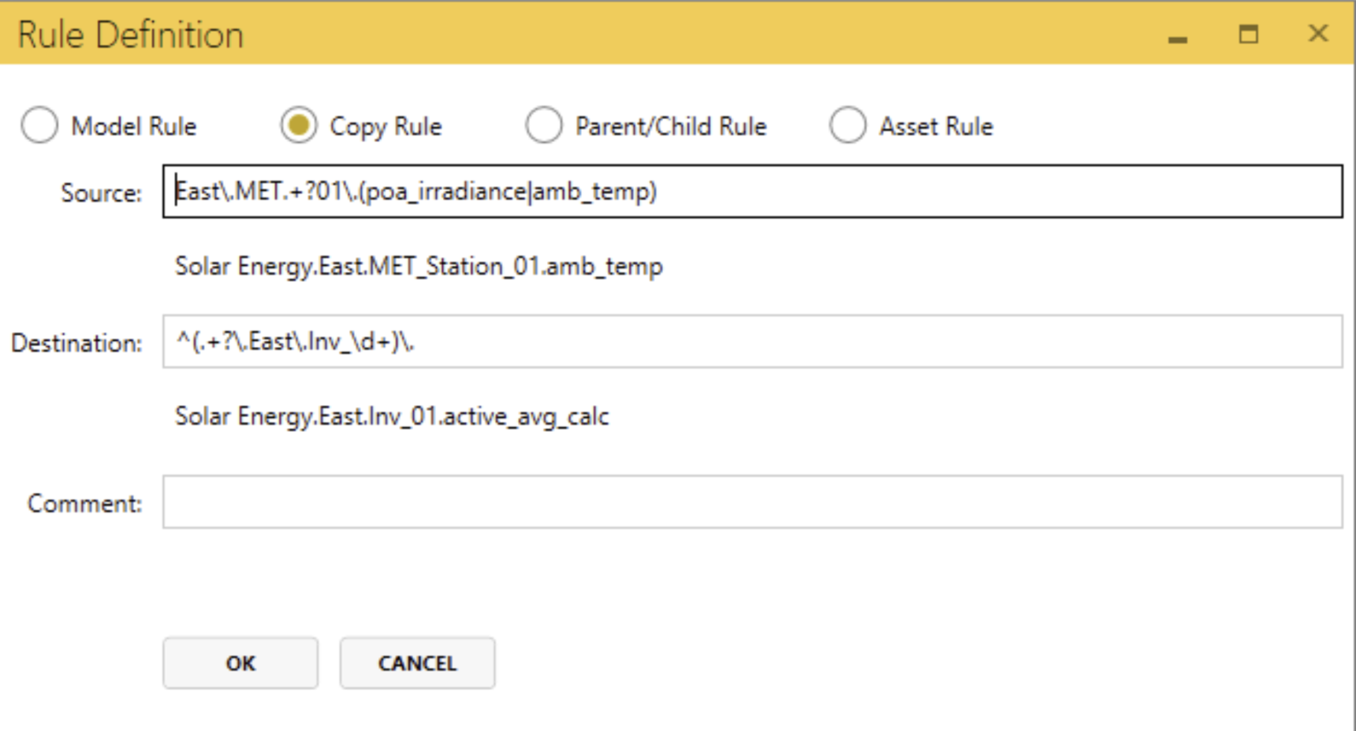
Task: Click the Destination: field label
Action: pyautogui.click(x=76, y=343)
